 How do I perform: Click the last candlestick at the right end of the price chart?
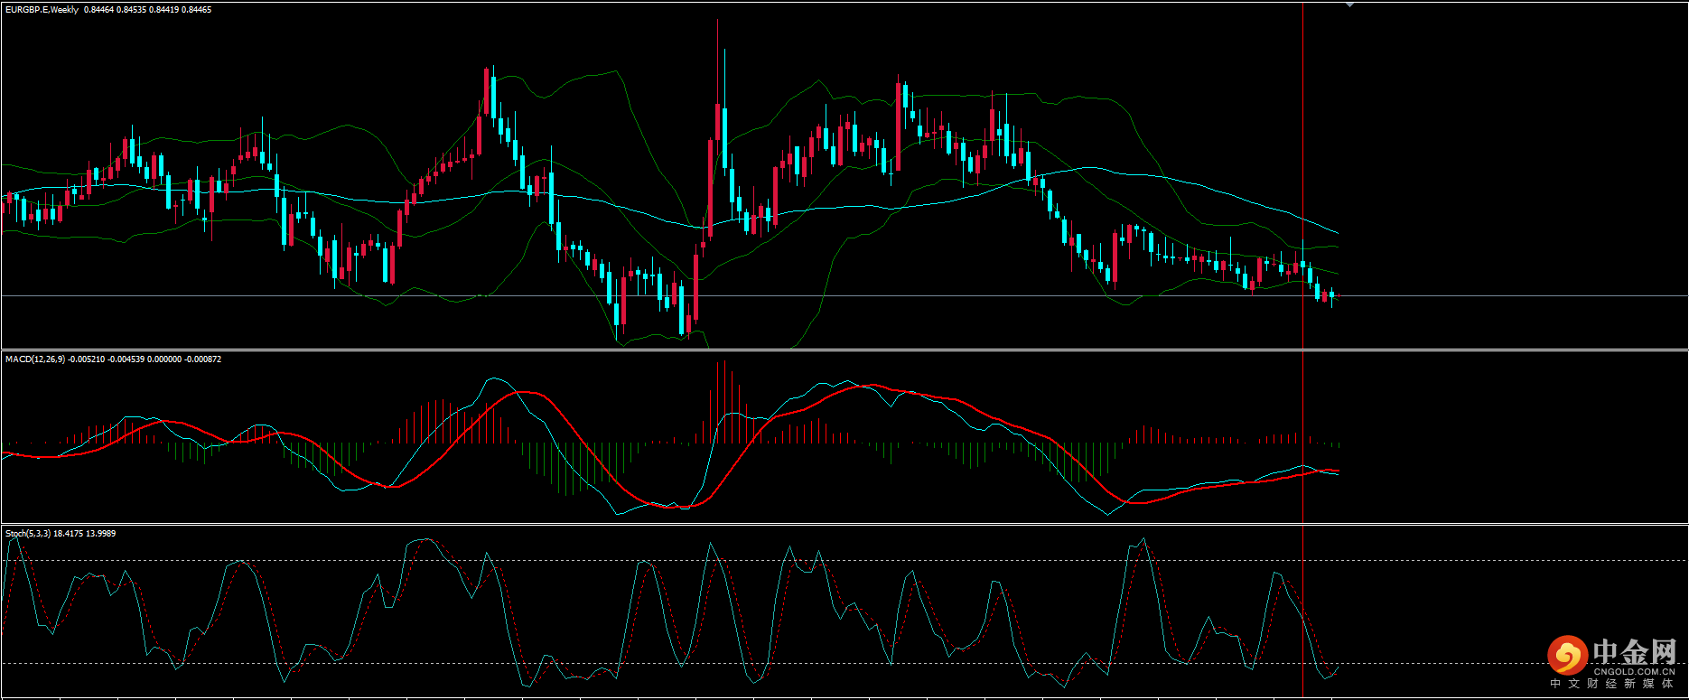click(1331, 294)
